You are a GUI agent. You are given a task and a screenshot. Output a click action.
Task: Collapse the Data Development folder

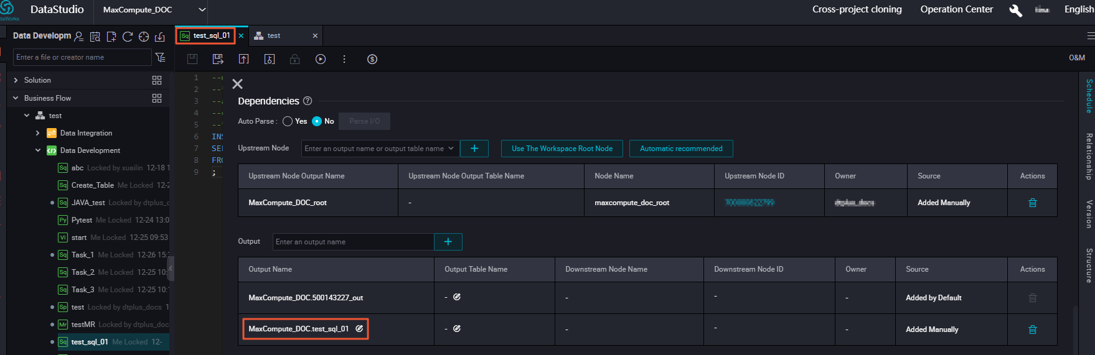pos(38,150)
